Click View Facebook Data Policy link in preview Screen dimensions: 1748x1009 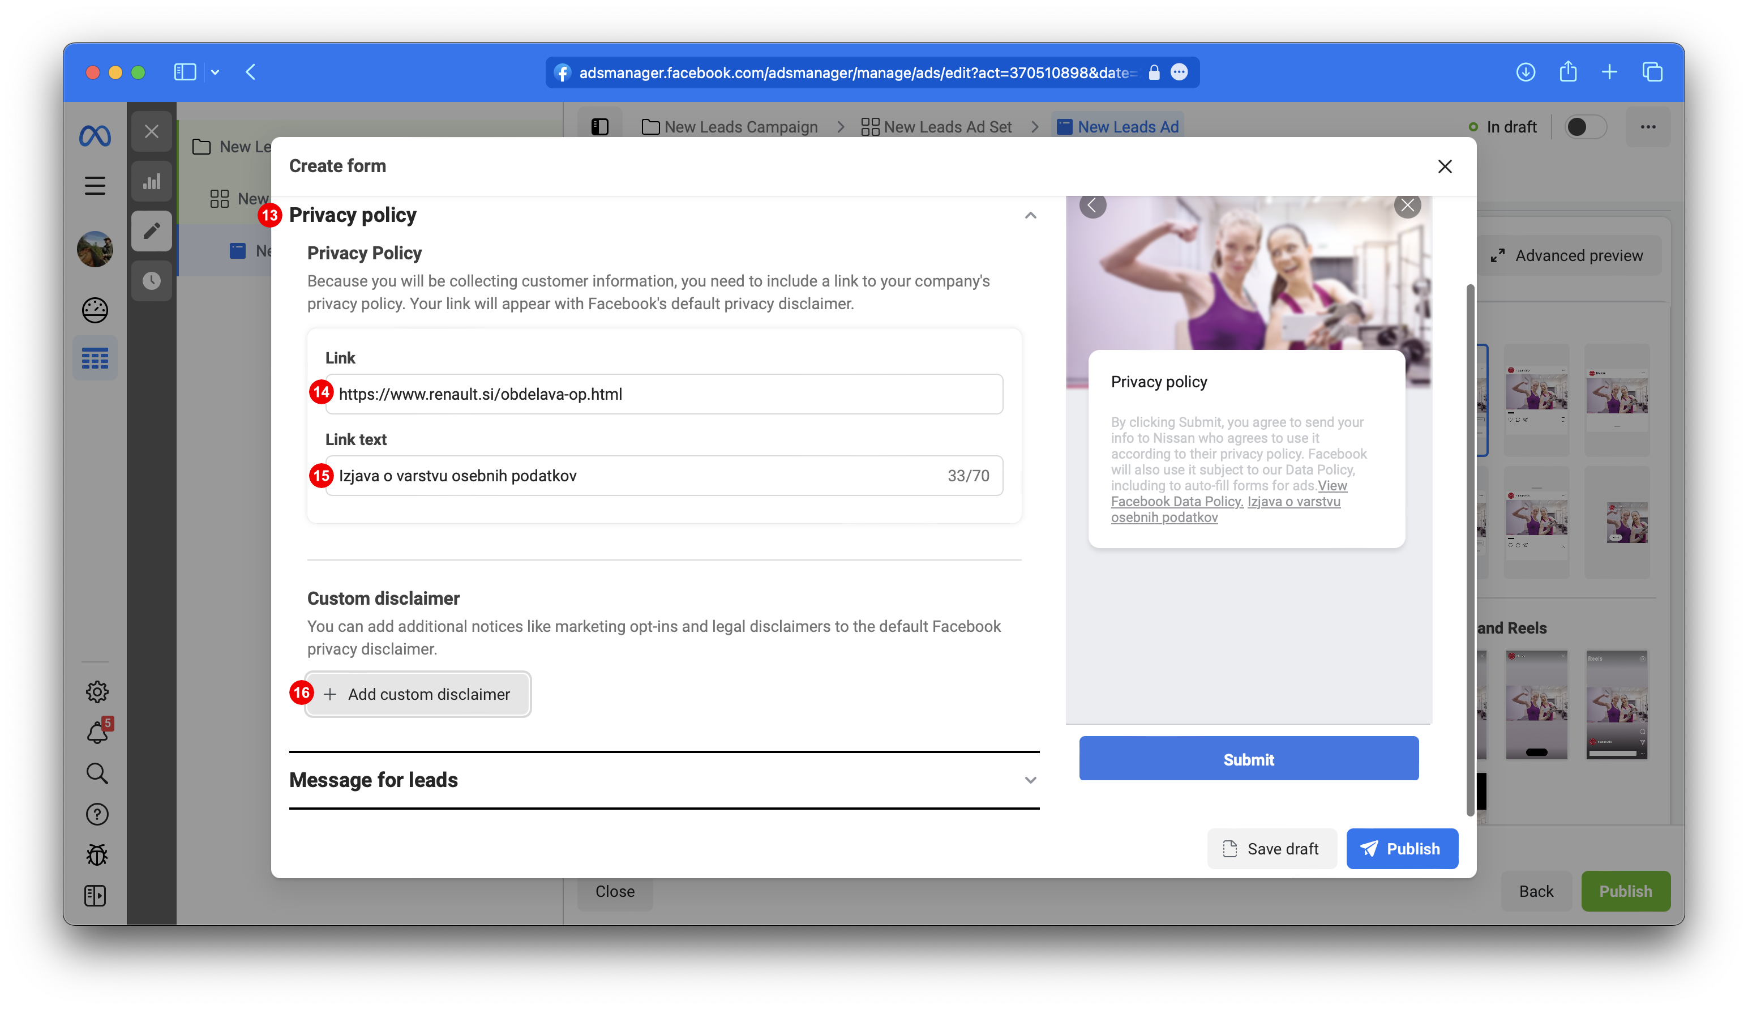coord(1177,501)
